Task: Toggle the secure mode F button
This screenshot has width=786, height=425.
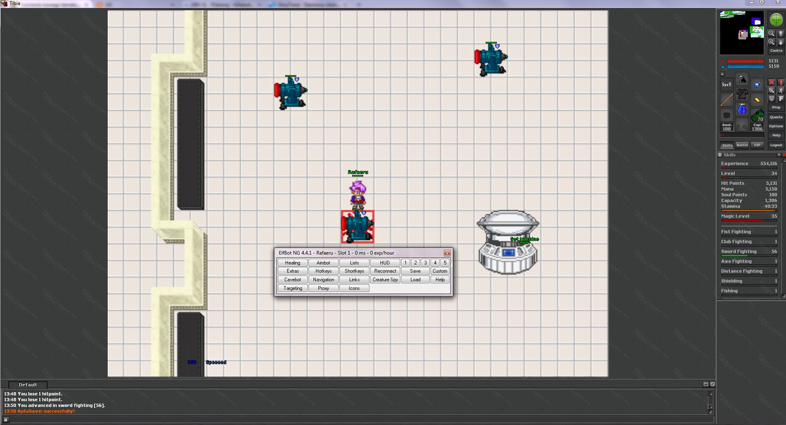Action: point(781,99)
